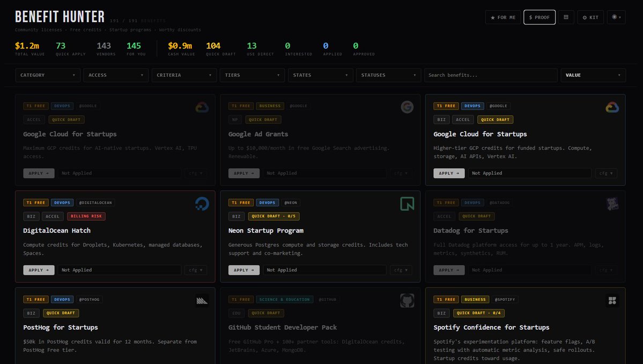This screenshot has height=364, width=643.
Task: Open the VALUE sort dropdown
Action: tap(593, 75)
